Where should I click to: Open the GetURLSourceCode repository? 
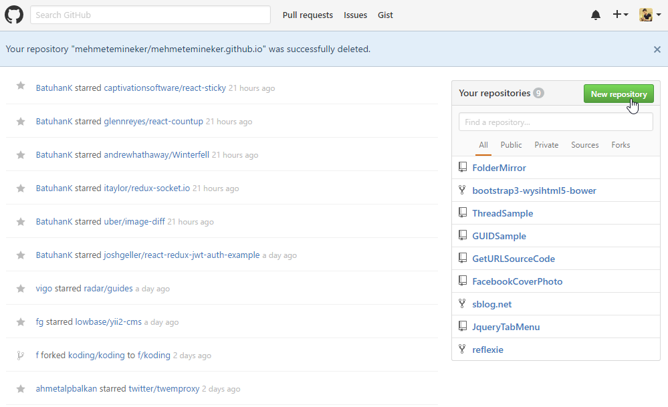[x=514, y=259]
